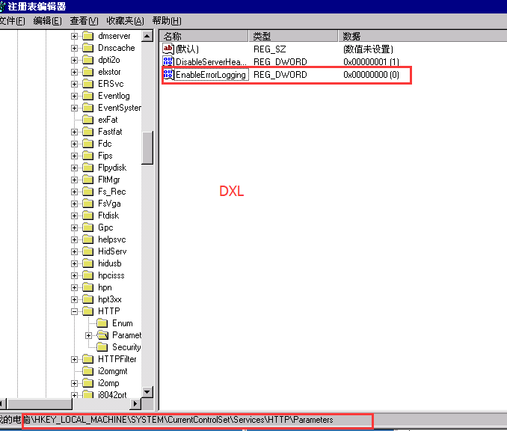Click the Eventlog folder icon
The image size is (507, 431).
point(88,96)
